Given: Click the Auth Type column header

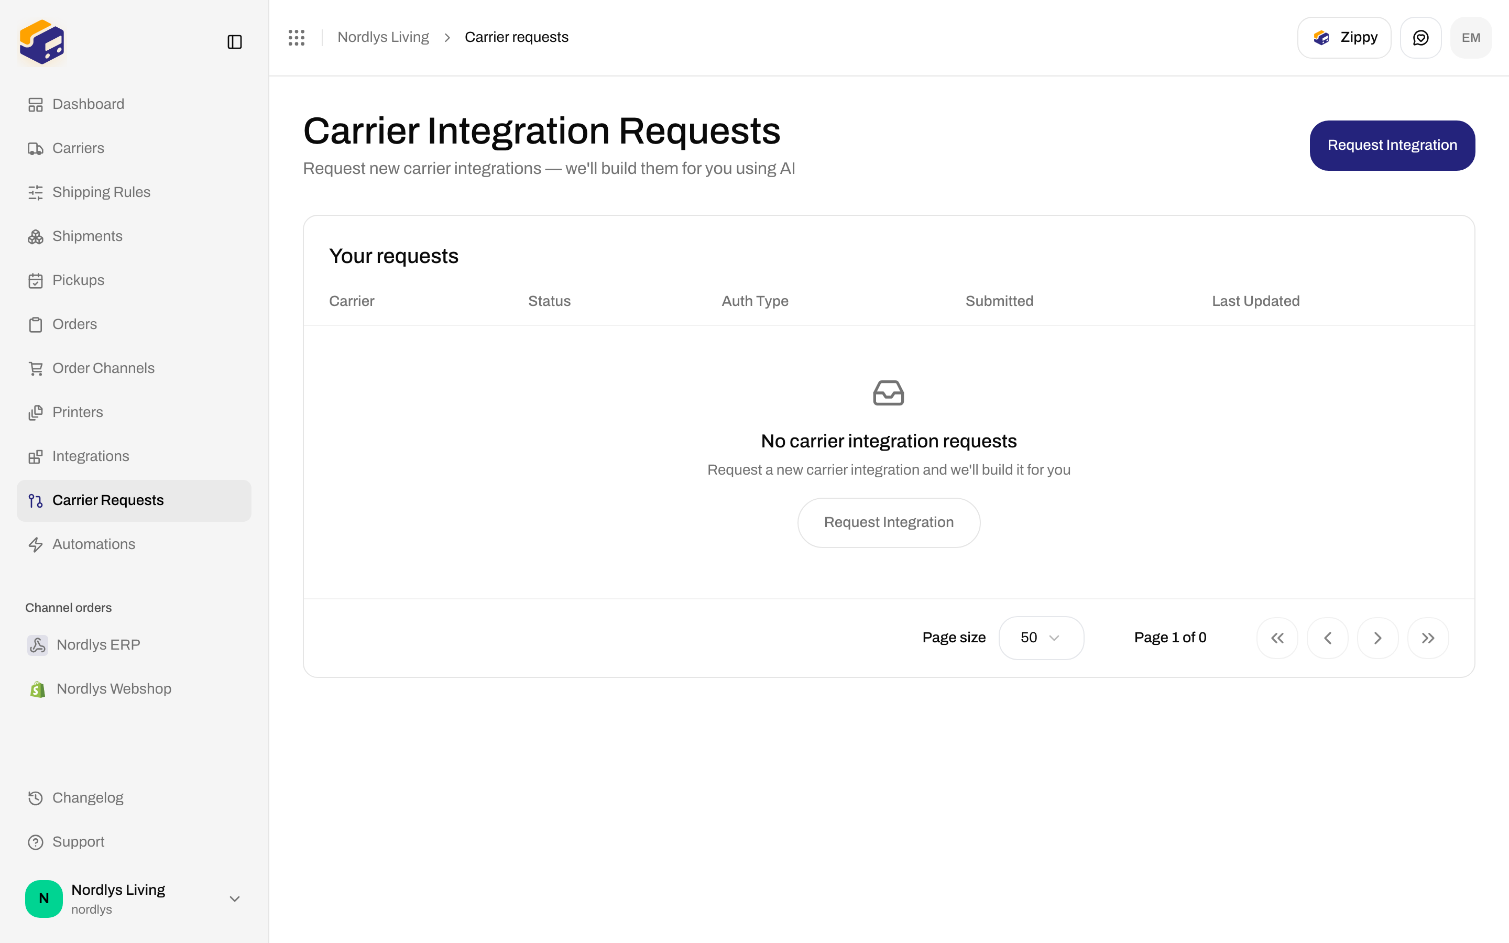Looking at the screenshot, I should (x=755, y=301).
